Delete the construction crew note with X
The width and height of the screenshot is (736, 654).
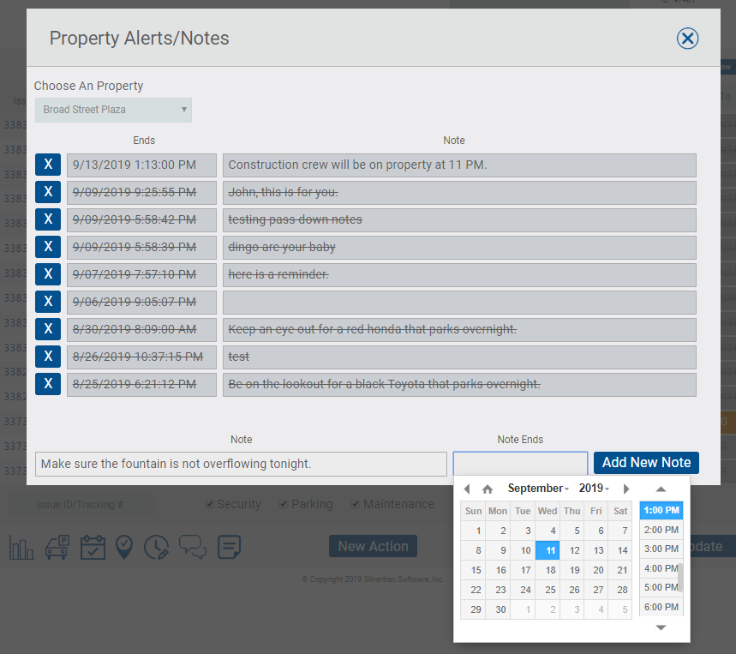point(48,165)
